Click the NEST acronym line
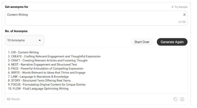Screen dimensions: 197x108 point(42,65)
